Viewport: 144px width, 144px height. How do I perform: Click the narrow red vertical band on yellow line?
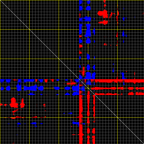(x=88, y=117)
